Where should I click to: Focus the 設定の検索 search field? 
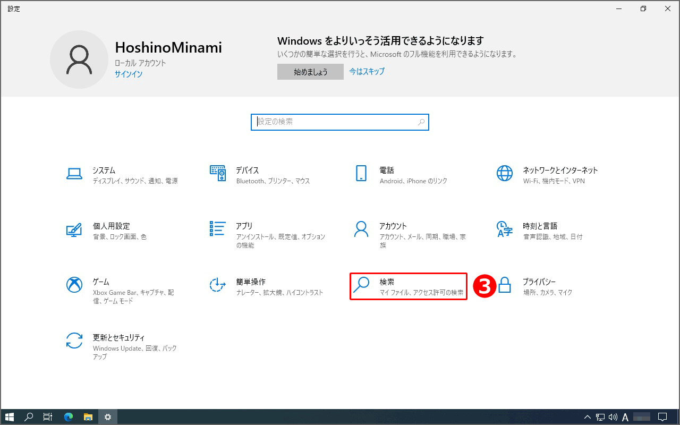(340, 122)
